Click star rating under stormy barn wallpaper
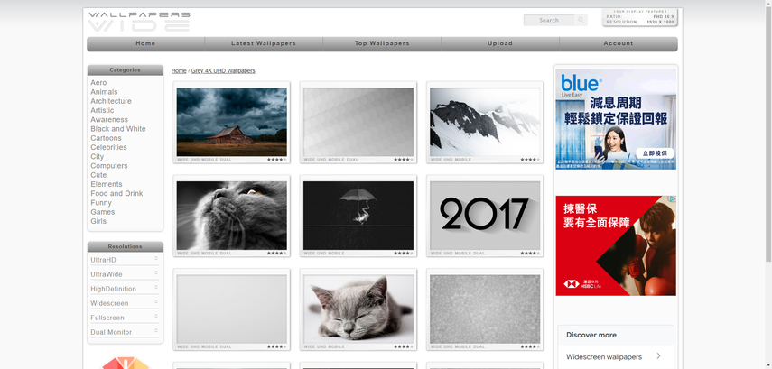The height and width of the screenshot is (369, 772). [x=276, y=160]
